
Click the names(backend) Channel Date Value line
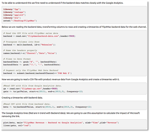30,53
